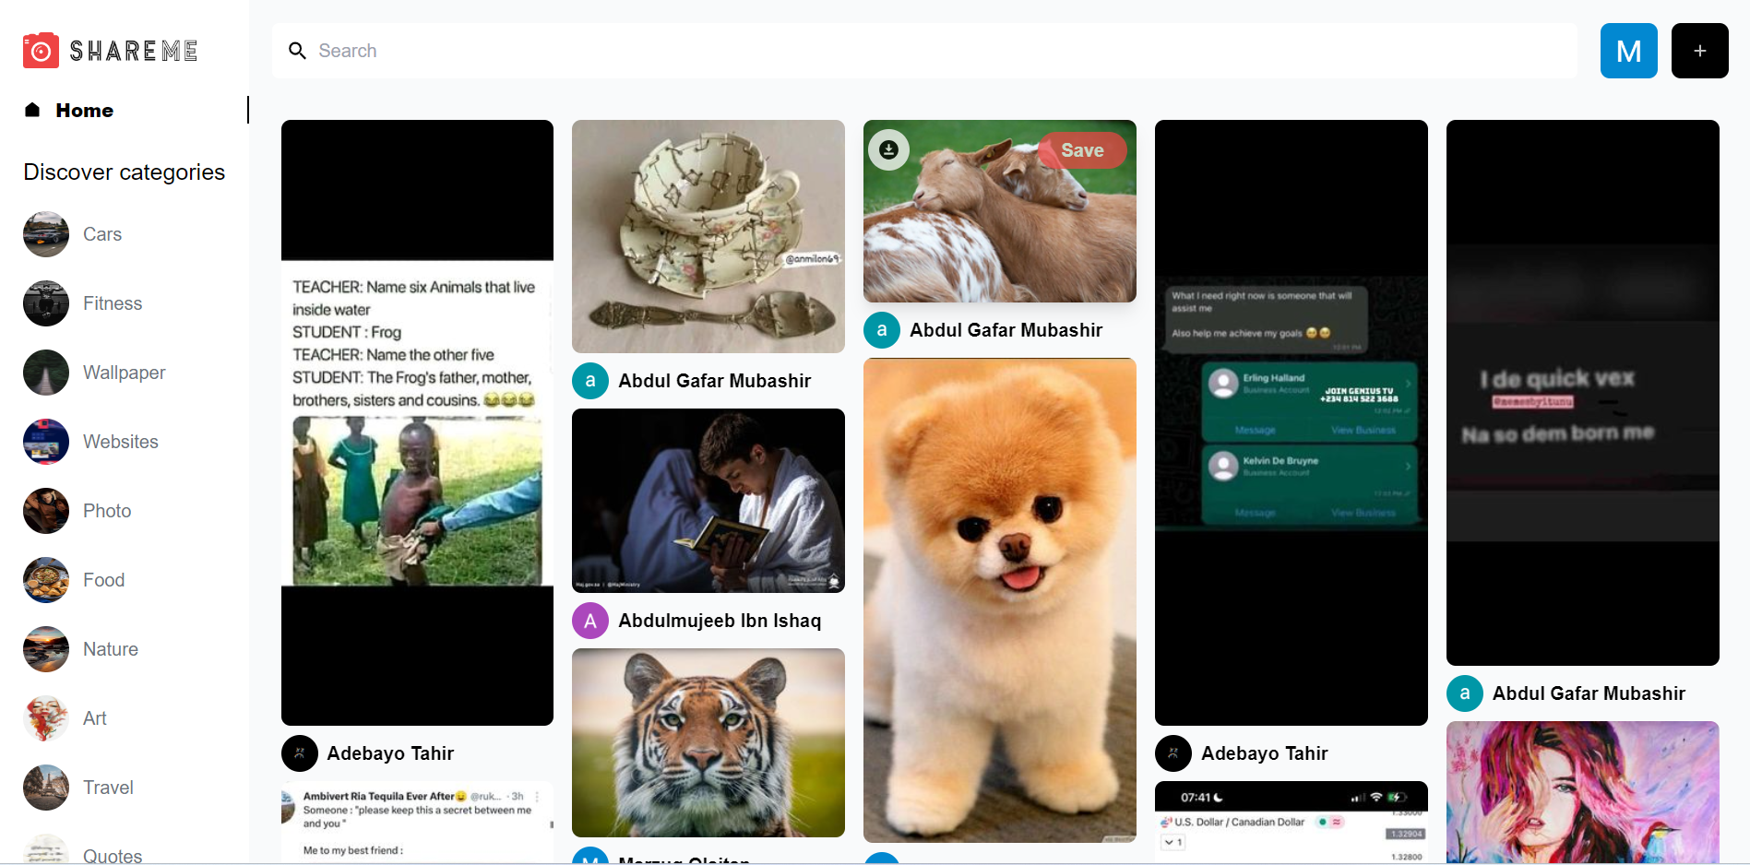Select the Travel category
Image resolution: width=1750 pixels, height=865 pixels.
point(108,788)
